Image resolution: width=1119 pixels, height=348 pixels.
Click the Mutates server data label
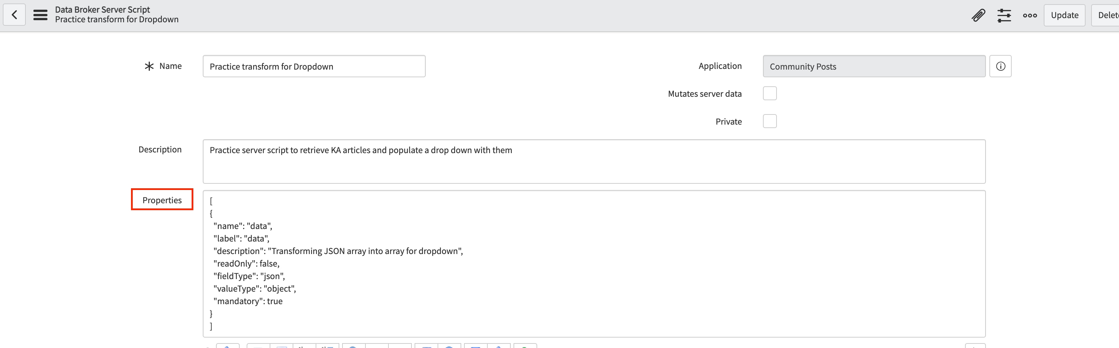(x=704, y=94)
